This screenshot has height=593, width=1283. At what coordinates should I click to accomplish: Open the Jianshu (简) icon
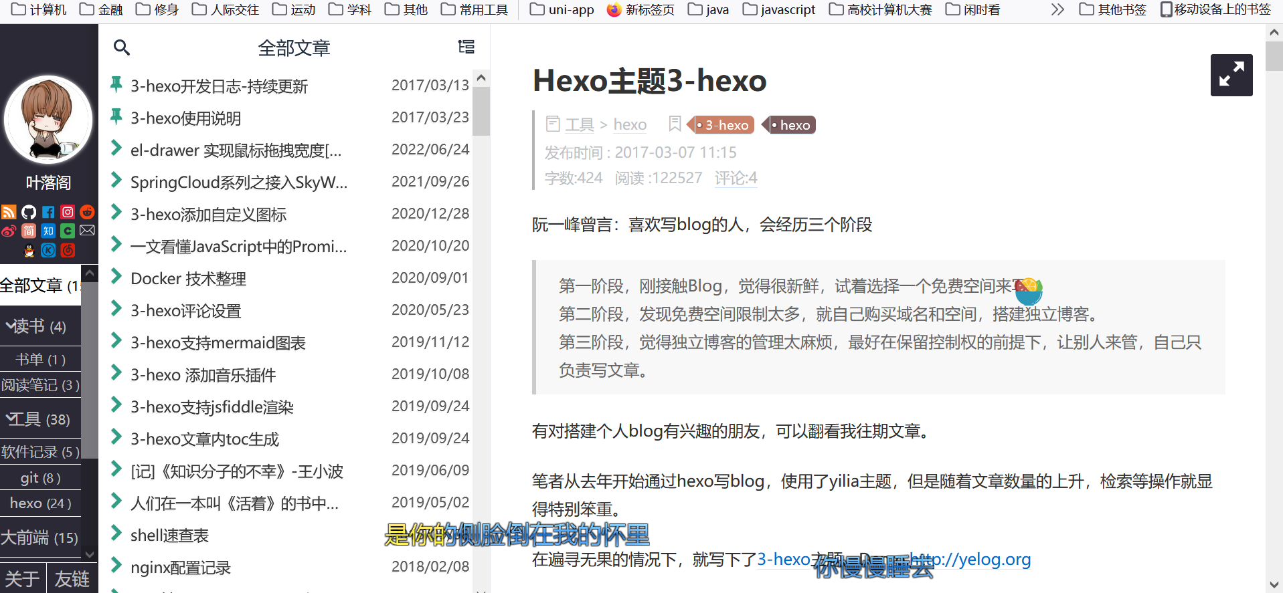coord(29,231)
